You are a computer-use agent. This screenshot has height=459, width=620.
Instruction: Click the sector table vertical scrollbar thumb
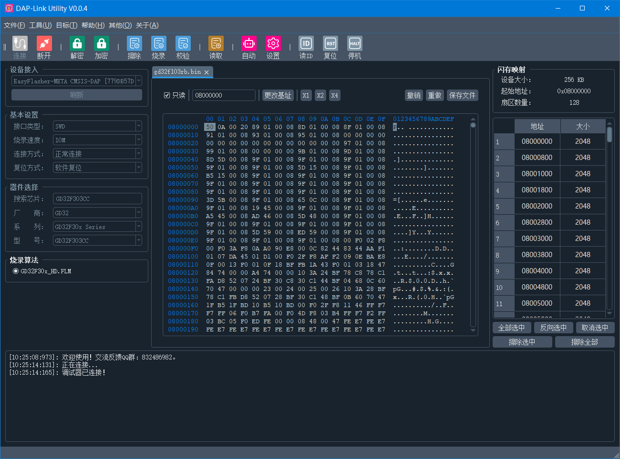[610, 135]
